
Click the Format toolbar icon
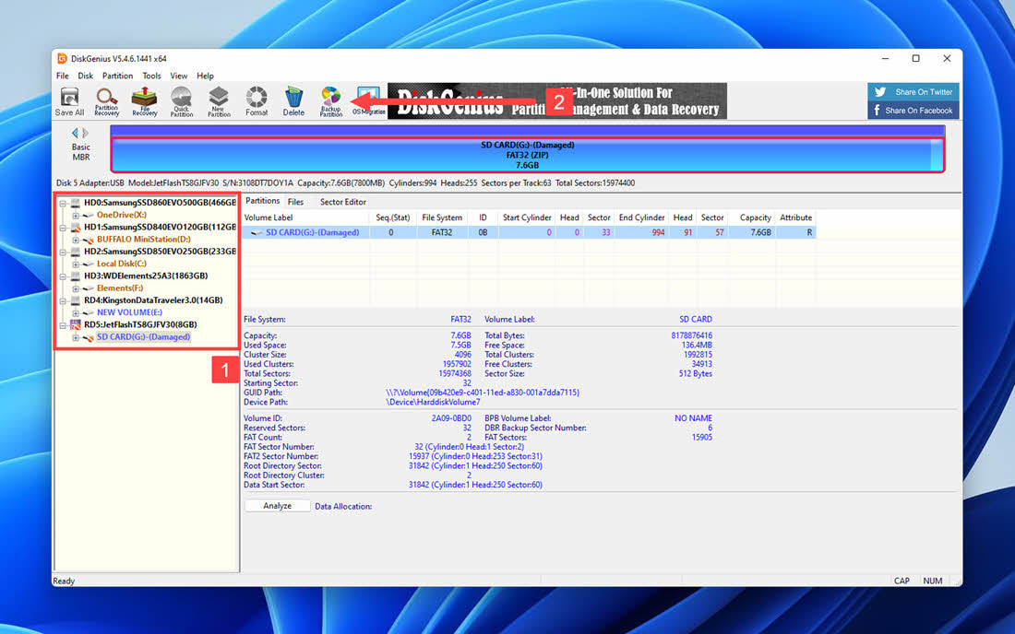pyautogui.click(x=257, y=101)
